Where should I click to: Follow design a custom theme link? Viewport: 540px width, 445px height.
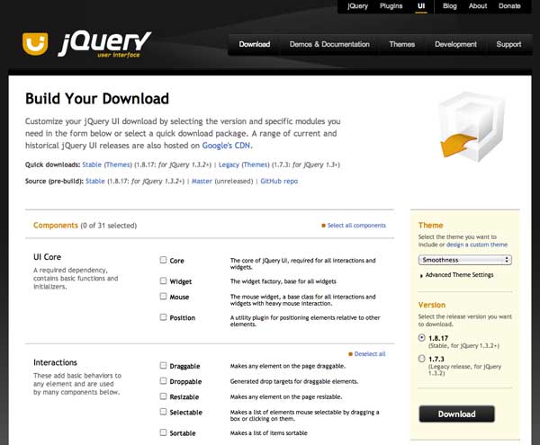[x=477, y=245]
